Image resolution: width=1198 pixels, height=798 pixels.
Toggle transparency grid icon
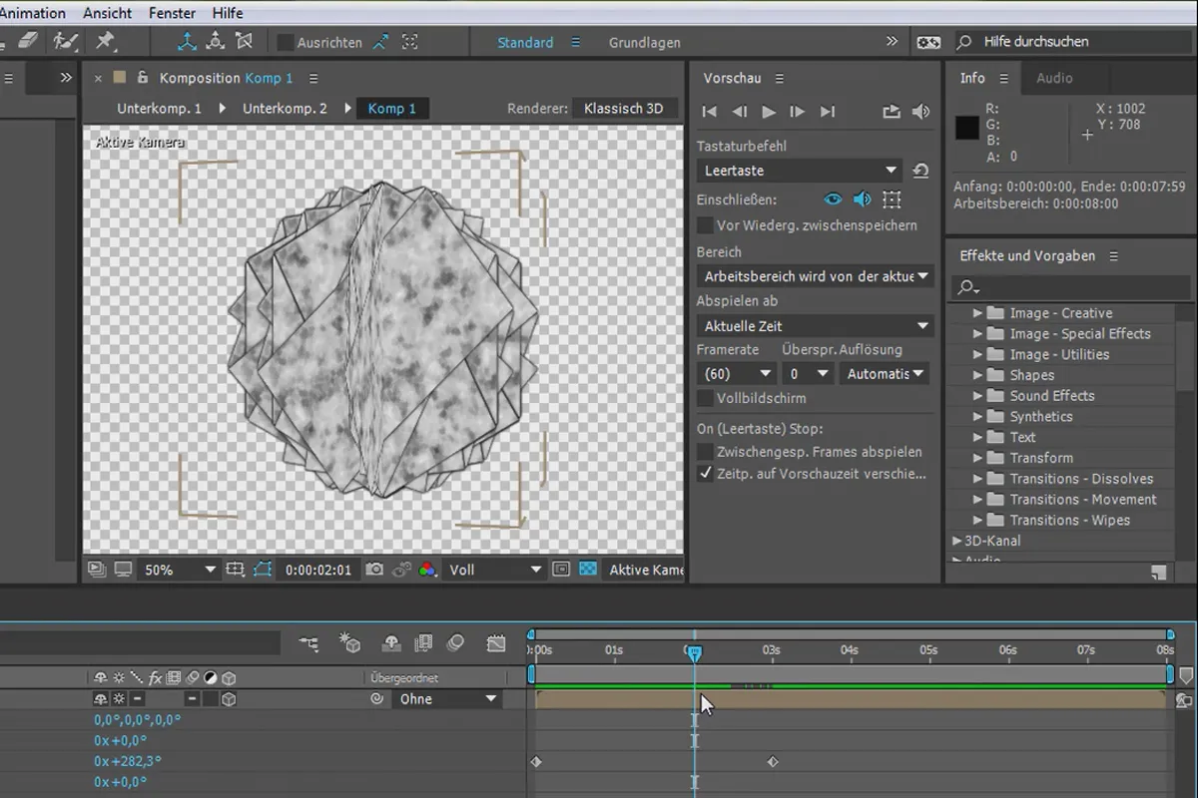tap(589, 570)
